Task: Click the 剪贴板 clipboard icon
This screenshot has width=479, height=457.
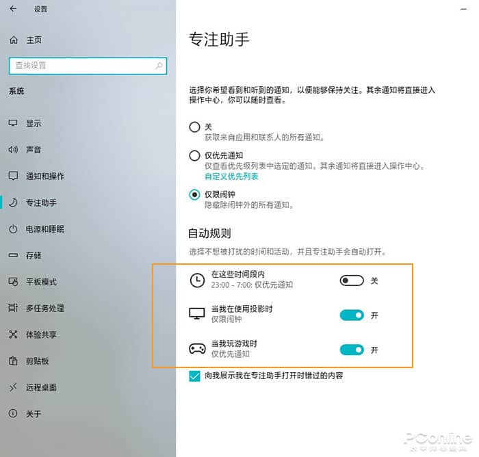Action: (x=13, y=361)
